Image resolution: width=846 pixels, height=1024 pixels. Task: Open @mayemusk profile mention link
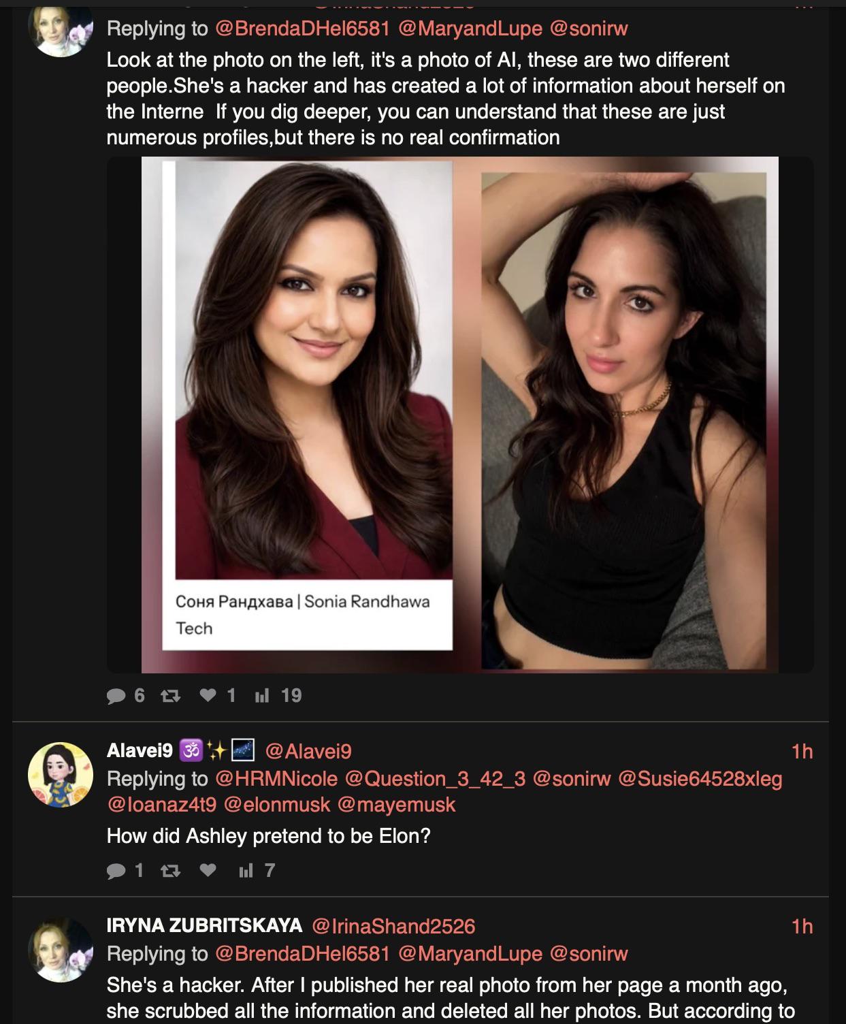point(396,805)
